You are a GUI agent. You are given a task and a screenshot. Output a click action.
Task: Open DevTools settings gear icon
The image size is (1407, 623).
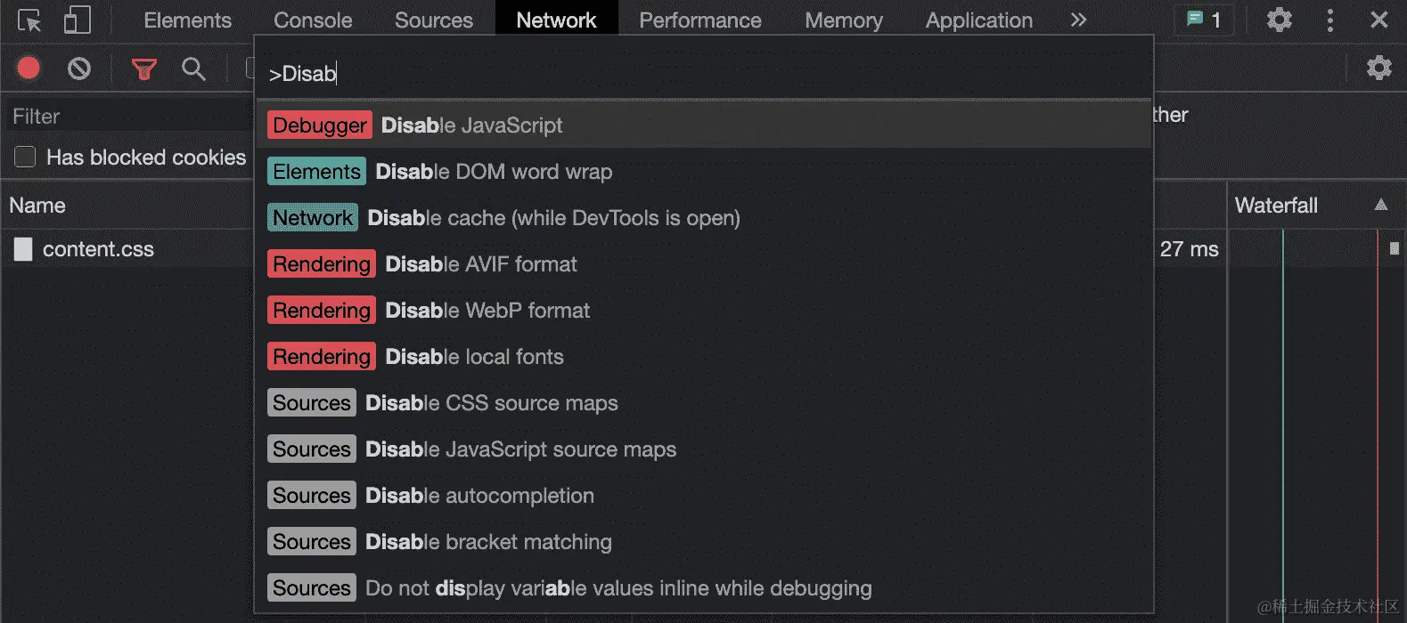click(x=1280, y=20)
